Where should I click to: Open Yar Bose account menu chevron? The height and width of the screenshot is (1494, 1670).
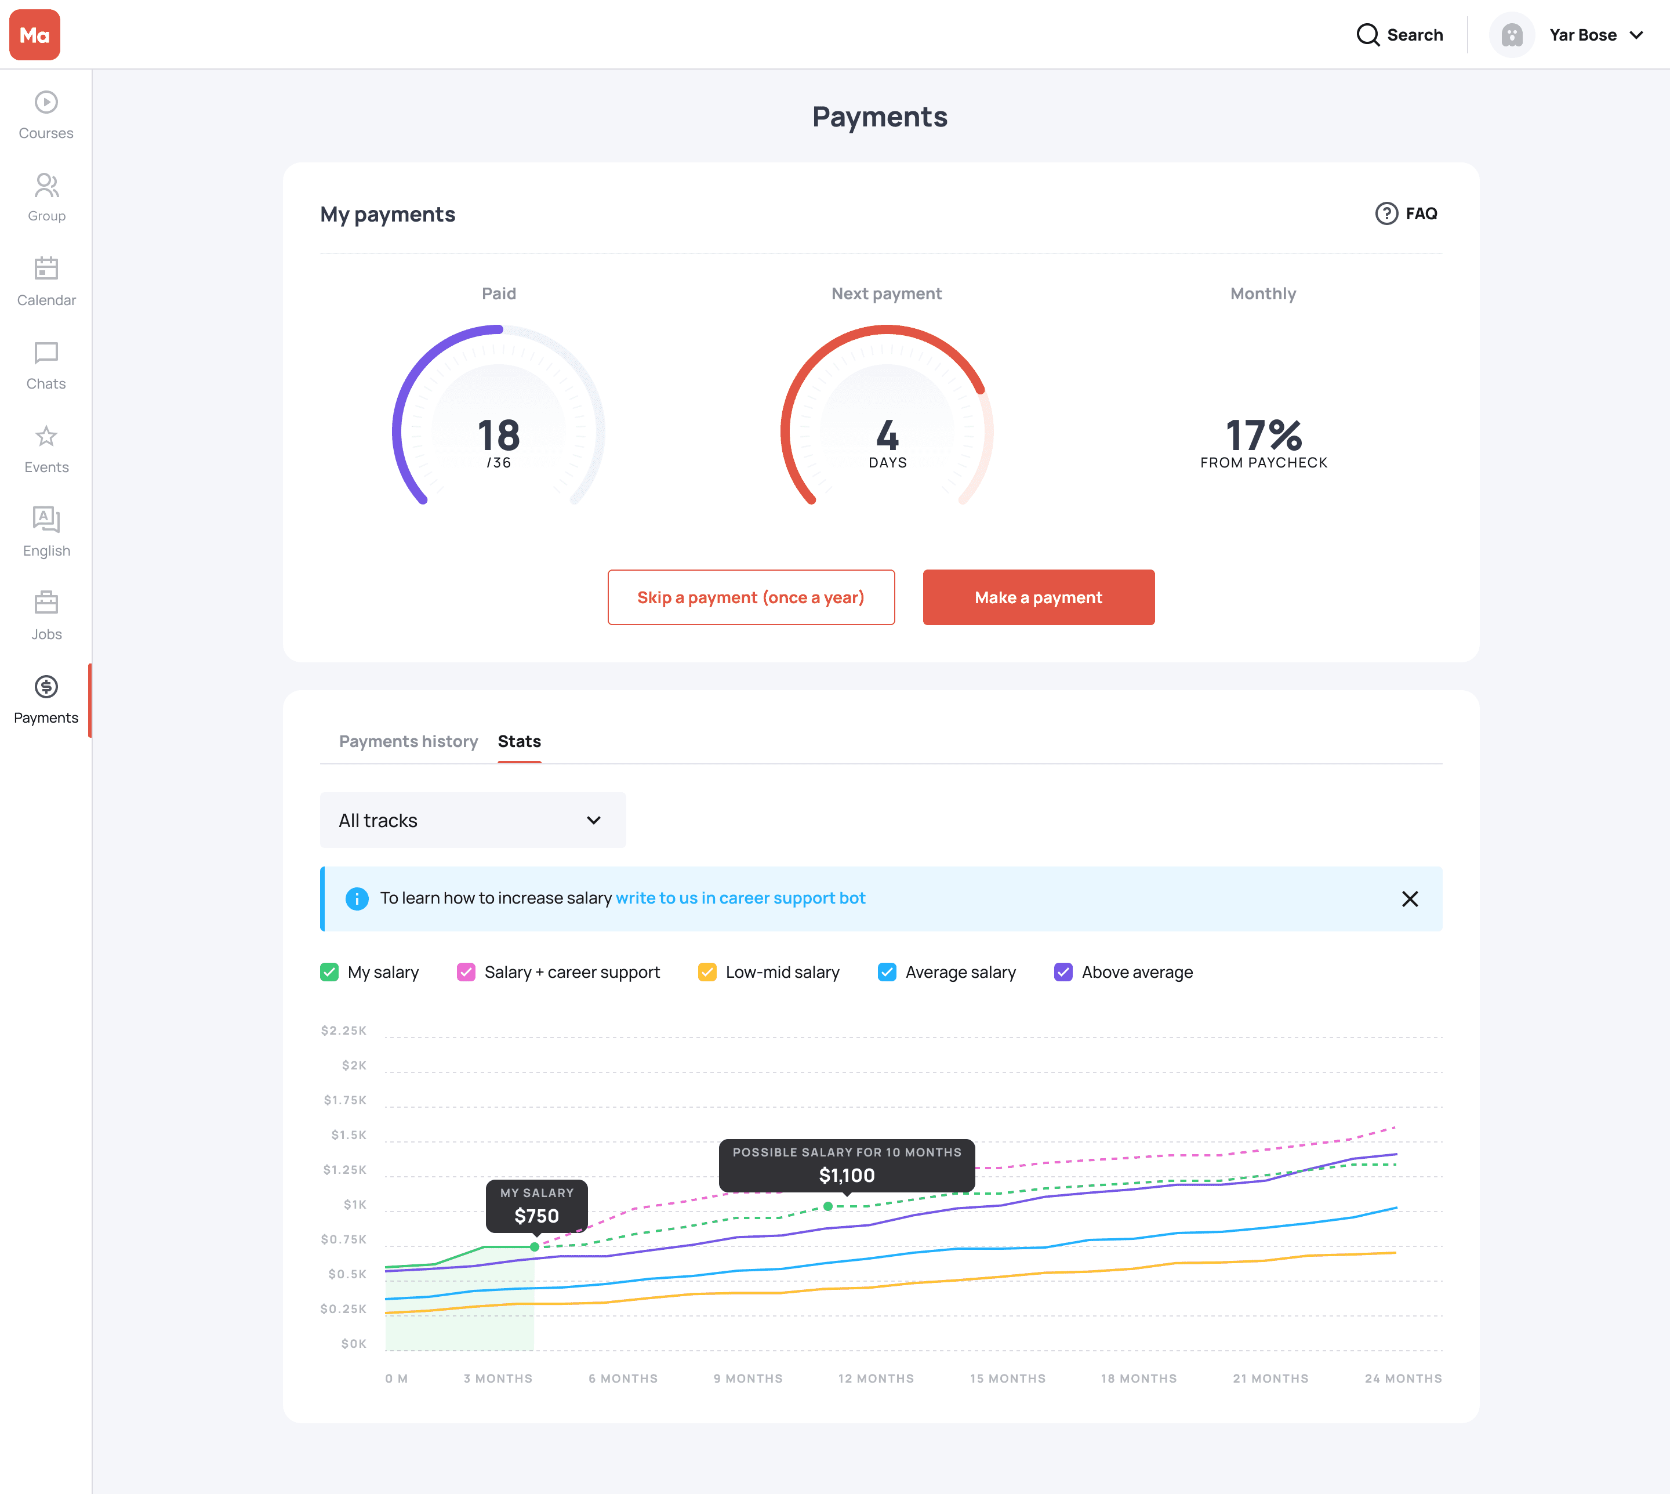1636,35
